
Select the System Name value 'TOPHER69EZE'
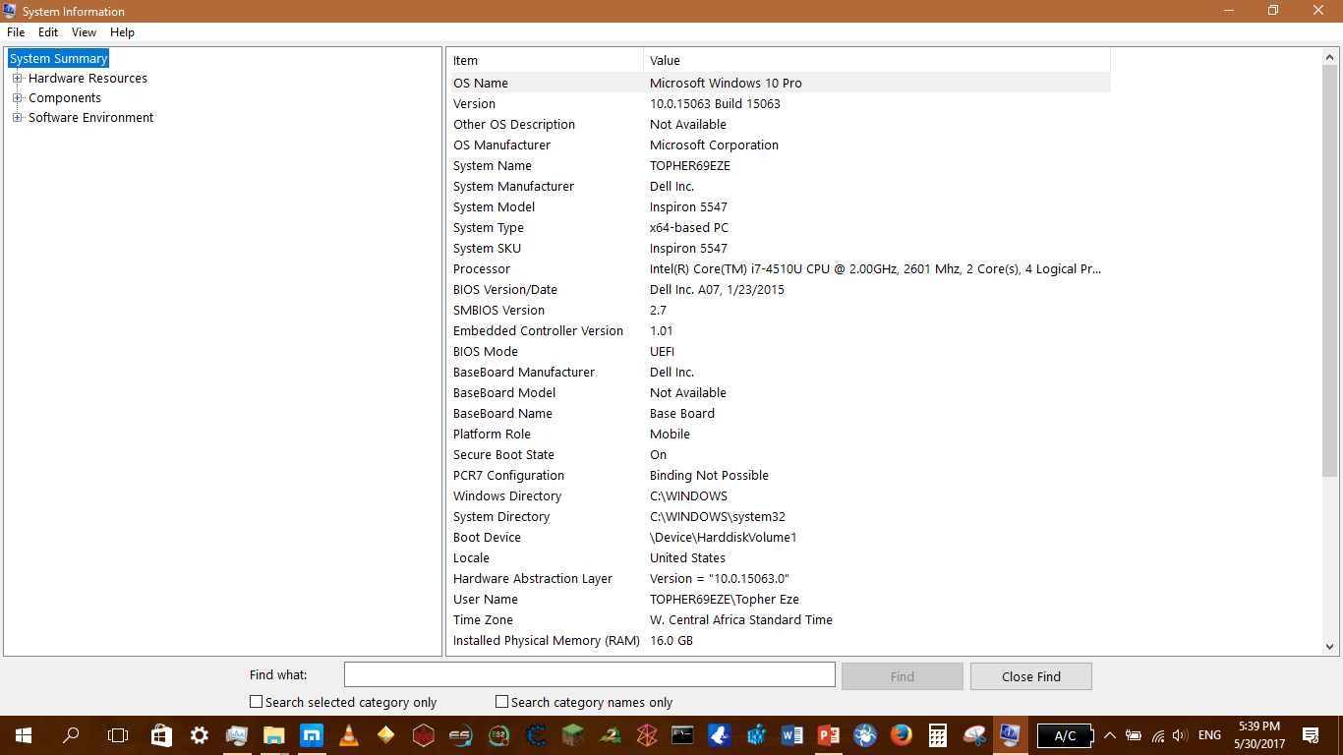690,166
